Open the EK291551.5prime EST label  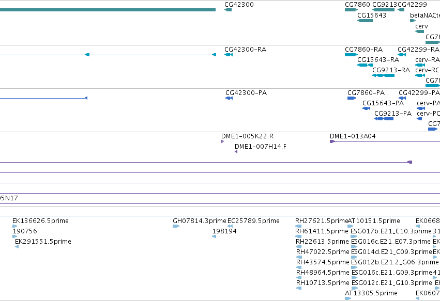[x=43, y=242]
